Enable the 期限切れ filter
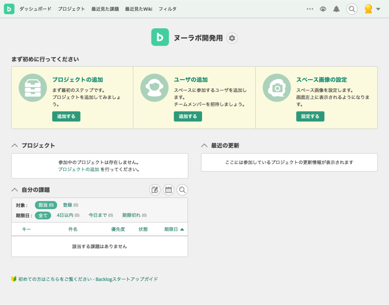Screen dimensions: 389x305 pyautogui.click(x=130, y=215)
